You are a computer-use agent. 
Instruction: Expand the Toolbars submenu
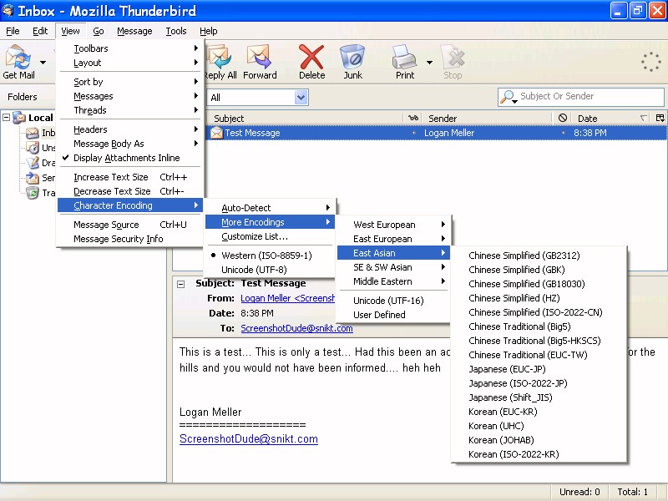coord(131,48)
